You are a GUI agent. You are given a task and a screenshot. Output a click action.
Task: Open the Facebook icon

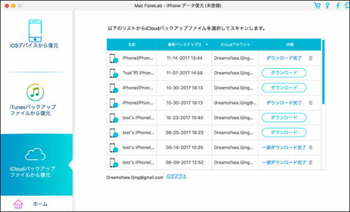(x=338, y=5)
